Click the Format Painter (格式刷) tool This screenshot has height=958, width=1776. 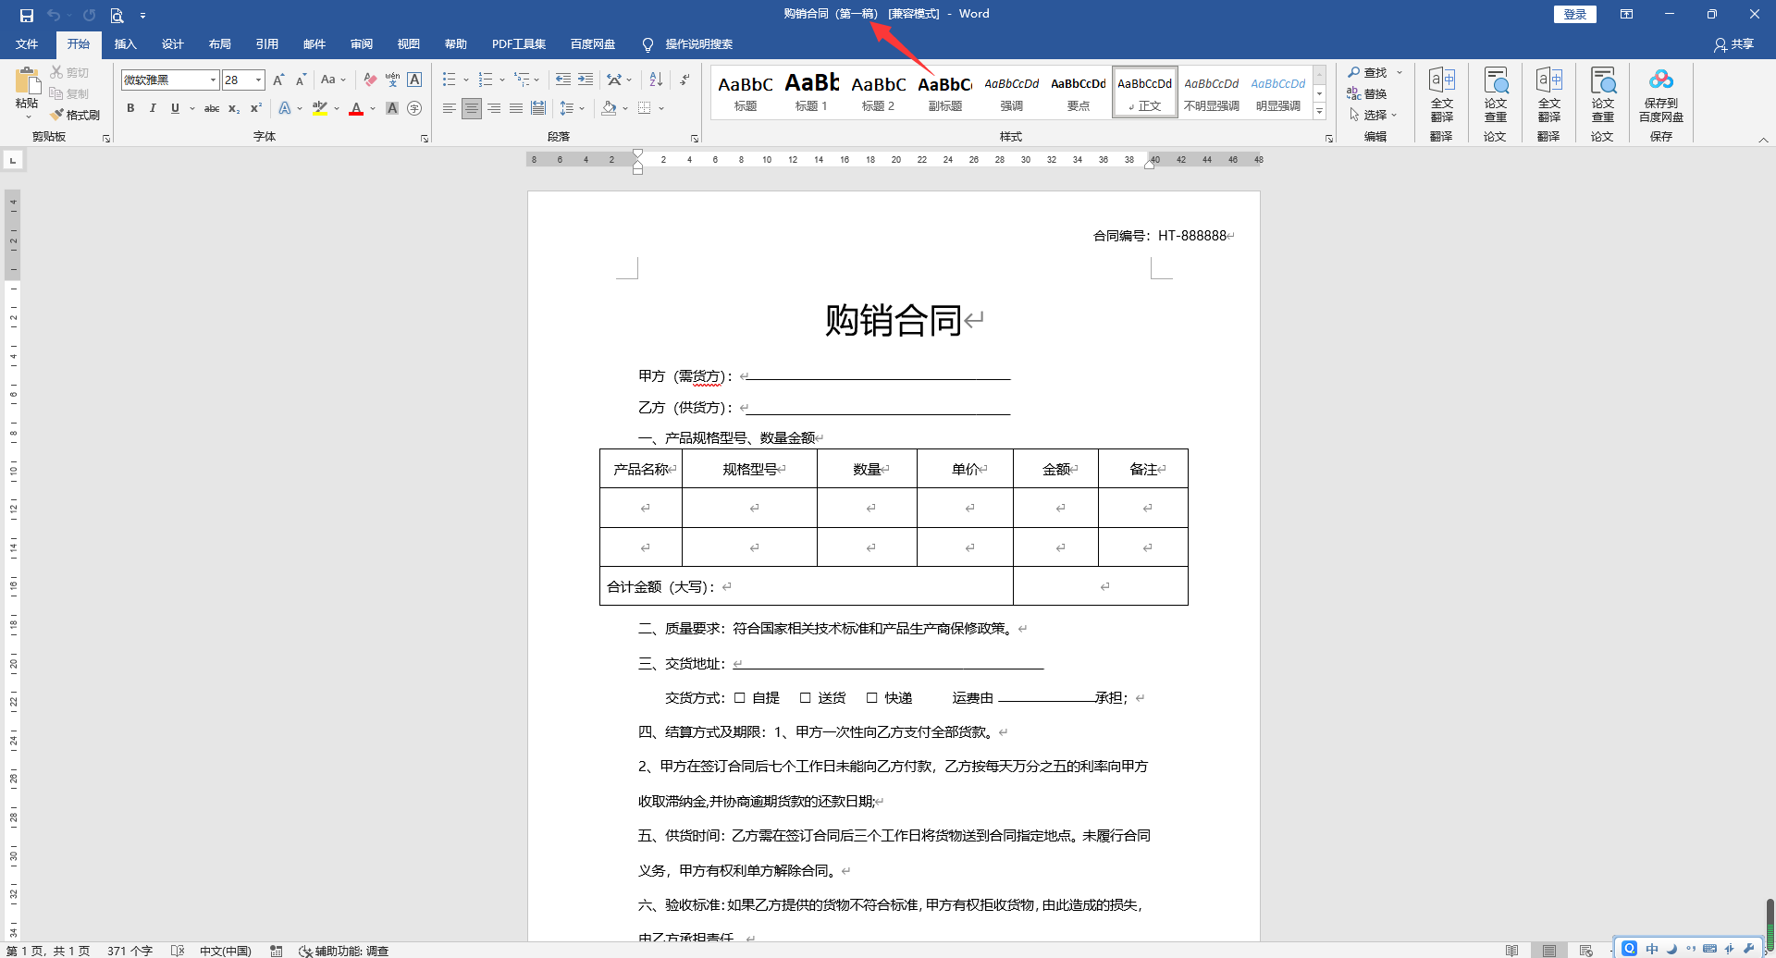click(75, 115)
